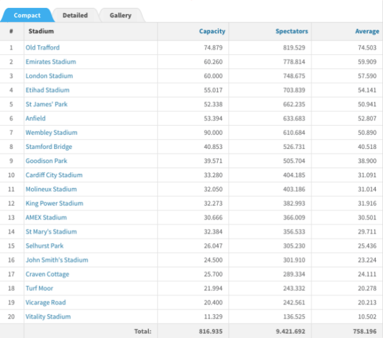Sort table by Spectators column
Viewport: 383px width, 338px height.
(x=292, y=31)
